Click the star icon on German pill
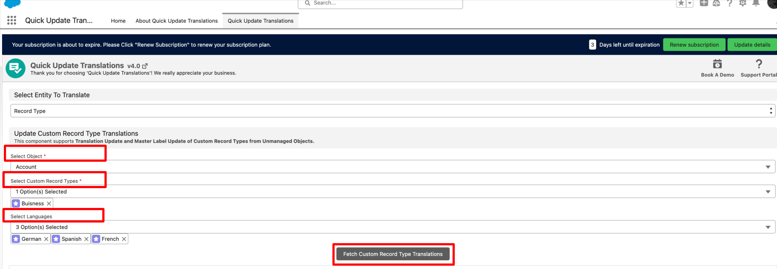 (x=16, y=239)
